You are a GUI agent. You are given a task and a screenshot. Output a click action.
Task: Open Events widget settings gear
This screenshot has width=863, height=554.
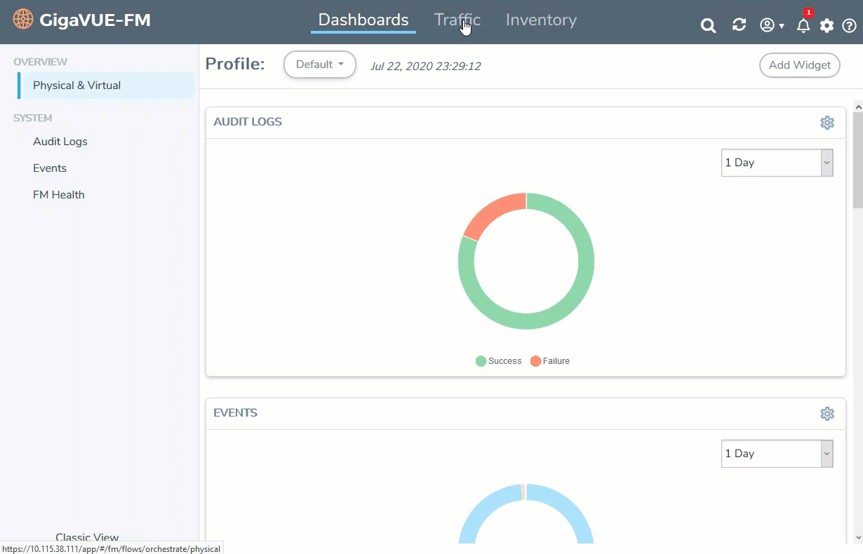click(827, 414)
